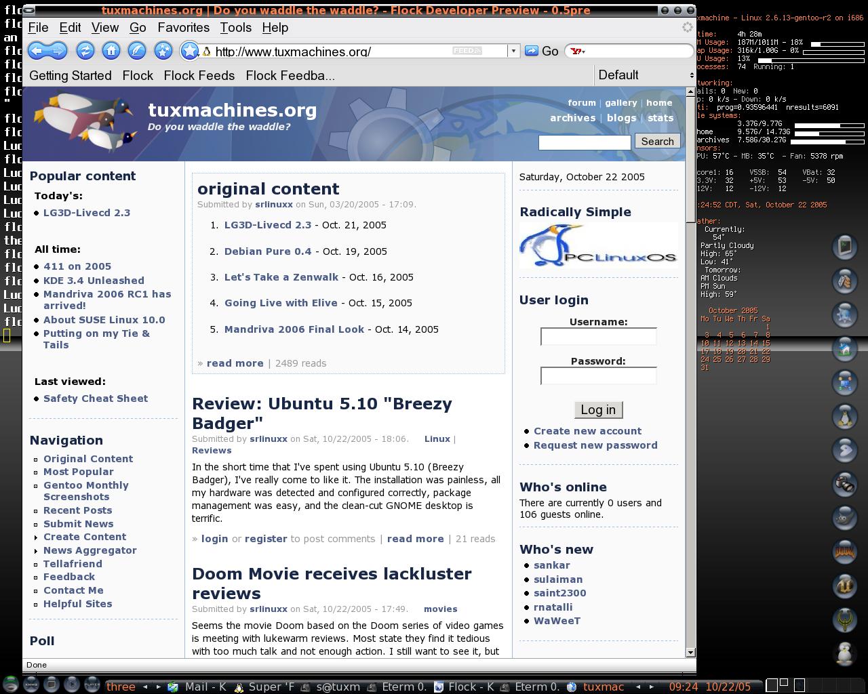Viewport: 868px width, 694px height.
Task: Click the feed indicator in the address bar
Action: [467, 51]
